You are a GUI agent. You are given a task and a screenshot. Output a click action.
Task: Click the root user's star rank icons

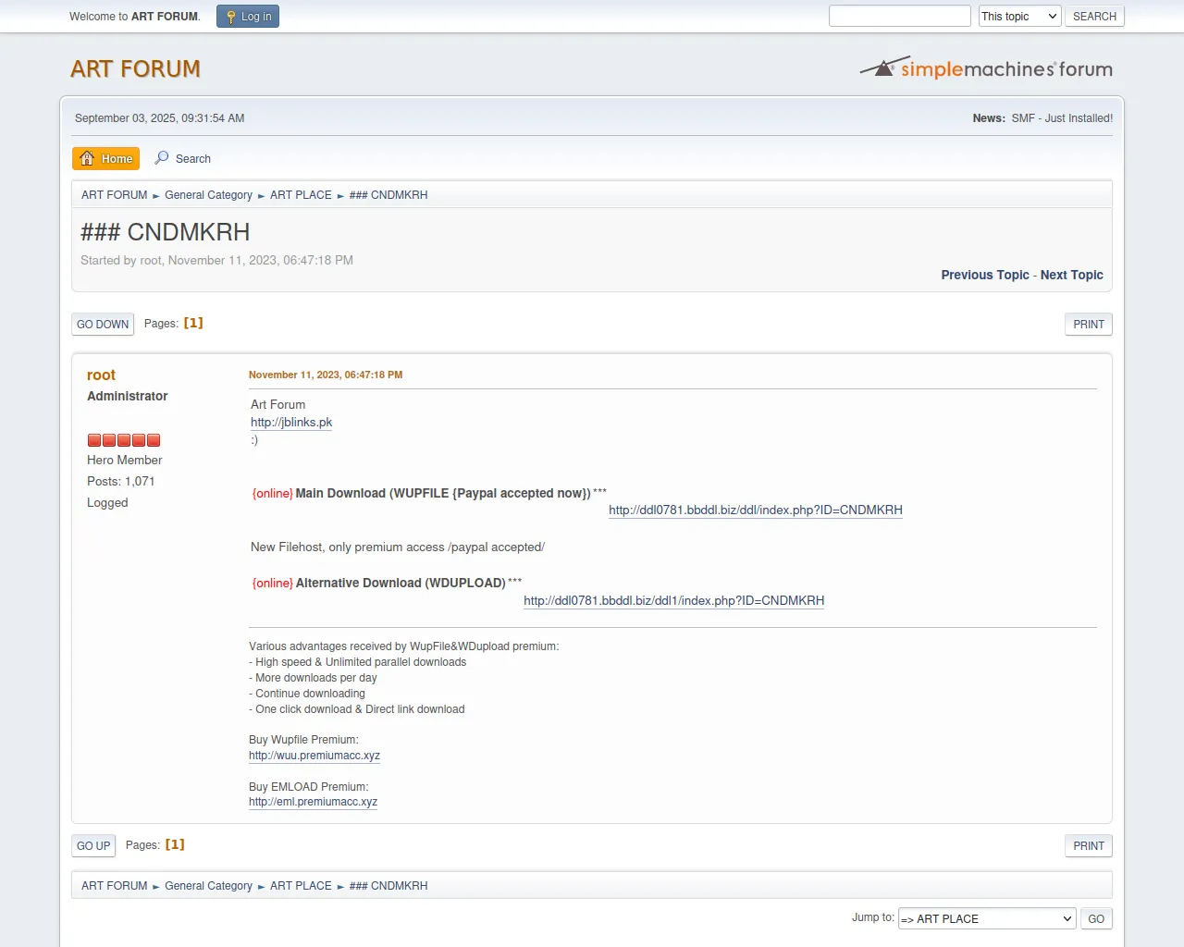[x=124, y=440]
